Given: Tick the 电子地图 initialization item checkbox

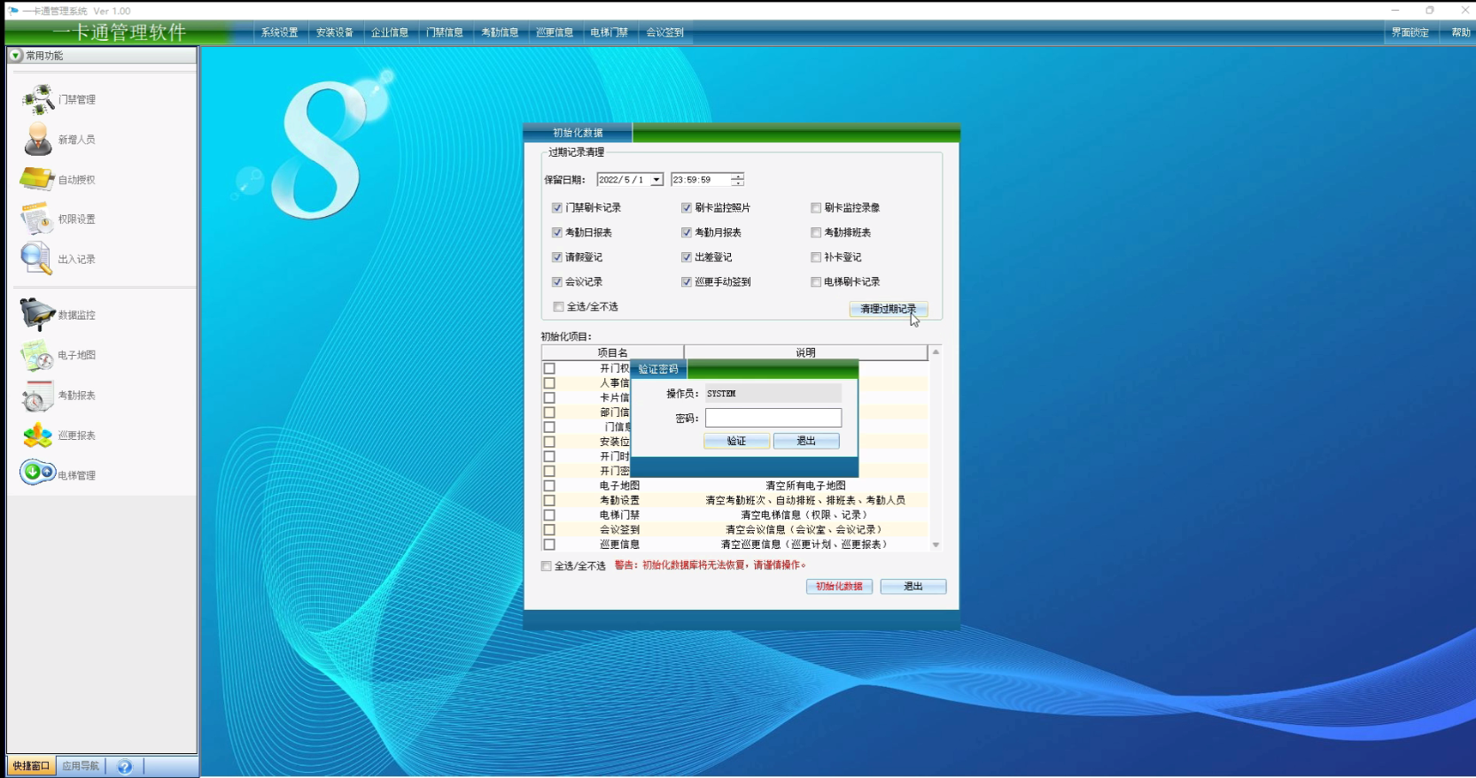Looking at the screenshot, I should click(x=549, y=486).
